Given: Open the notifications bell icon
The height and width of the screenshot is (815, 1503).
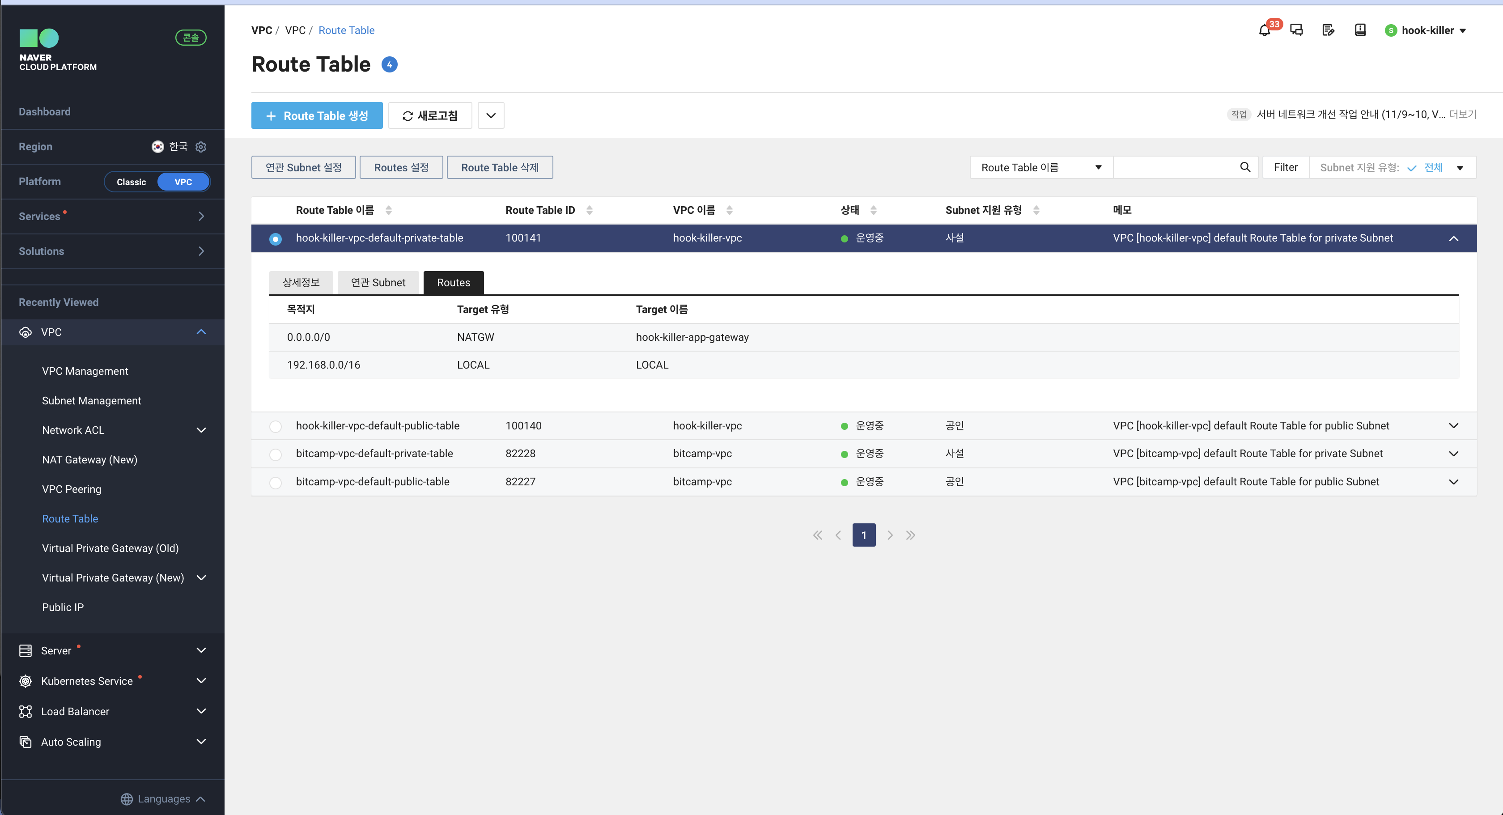Looking at the screenshot, I should (1264, 30).
